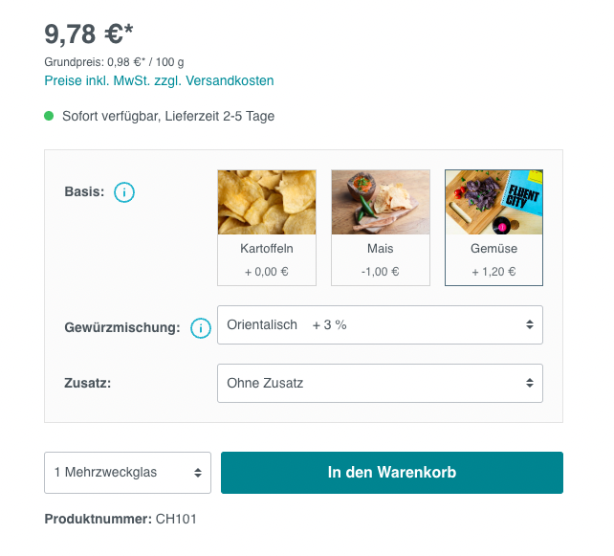614x556 pixels.
Task: Expand the Zusatz dropdown
Action: (x=380, y=383)
